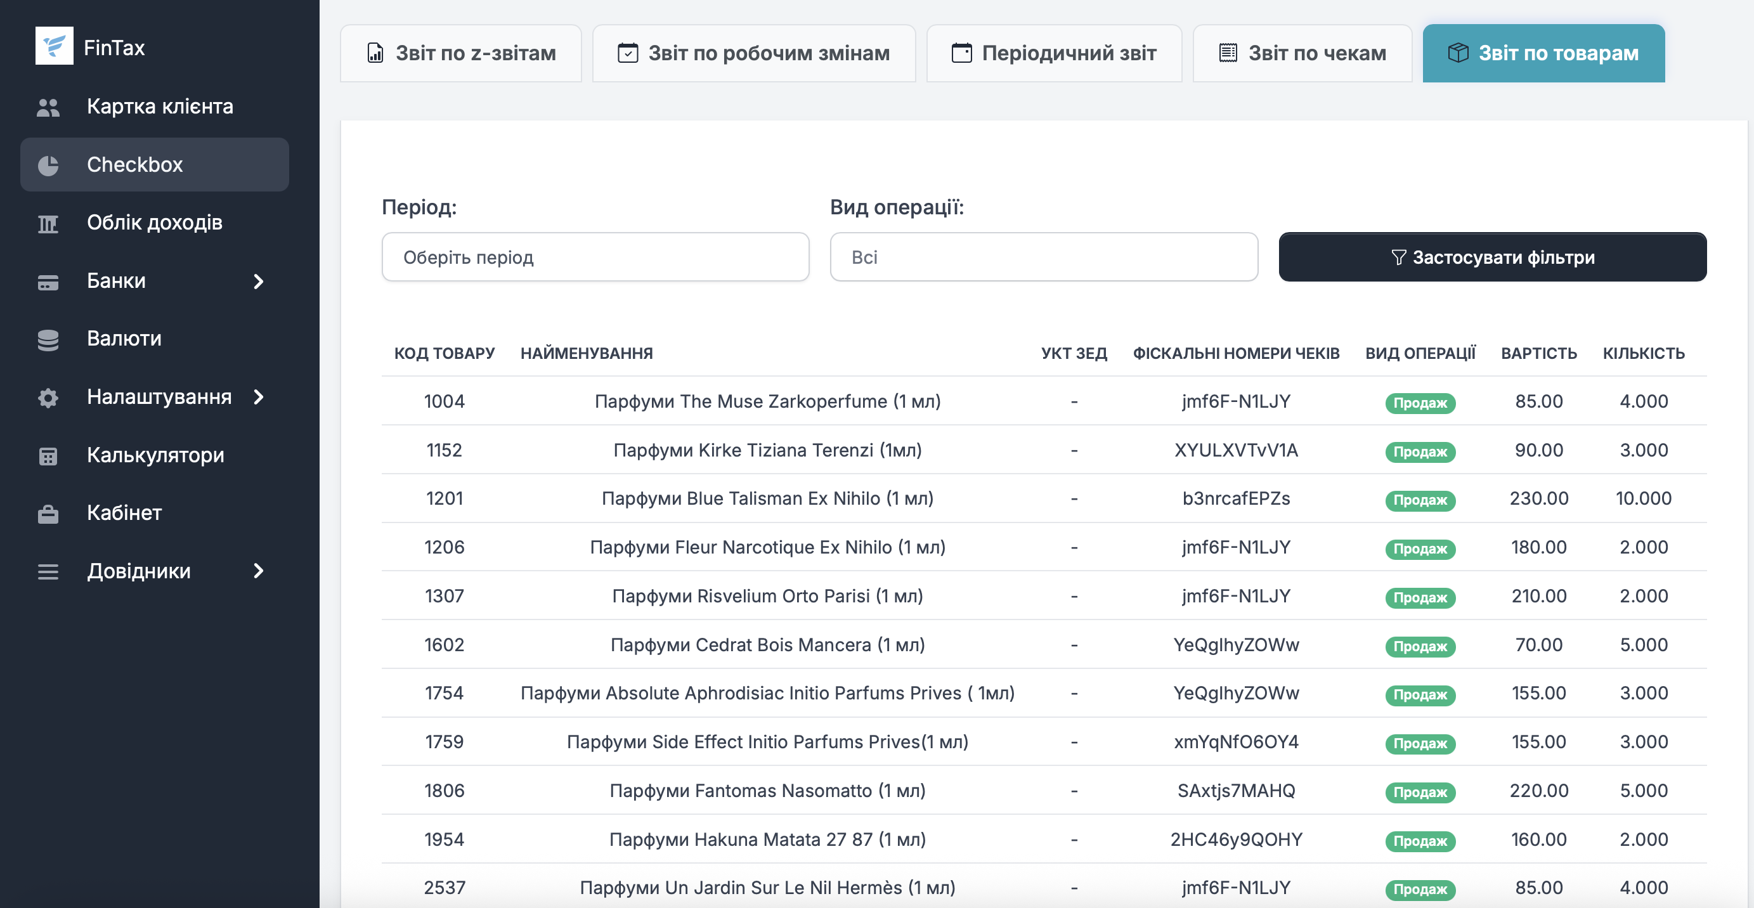
Task: Expand the Банки submenu chevron
Action: [x=258, y=281]
